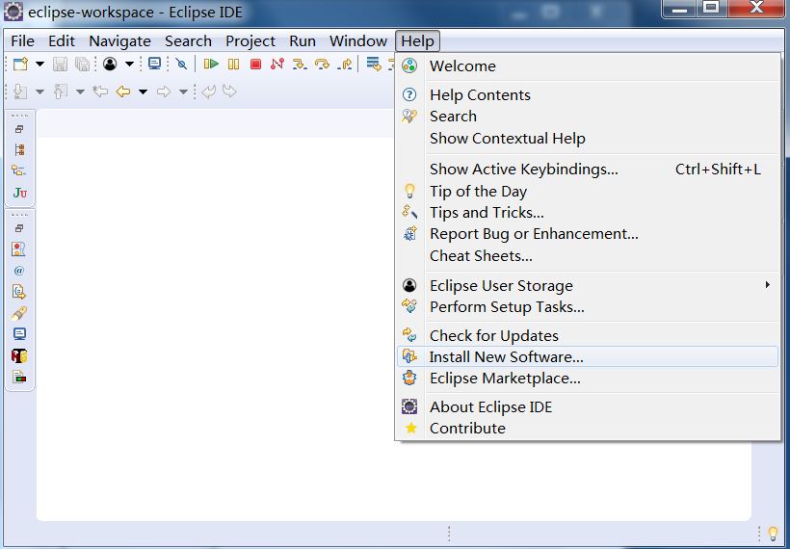790x549 pixels.
Task: Click the Step Return icon
Action: click(x=345, y=64)
